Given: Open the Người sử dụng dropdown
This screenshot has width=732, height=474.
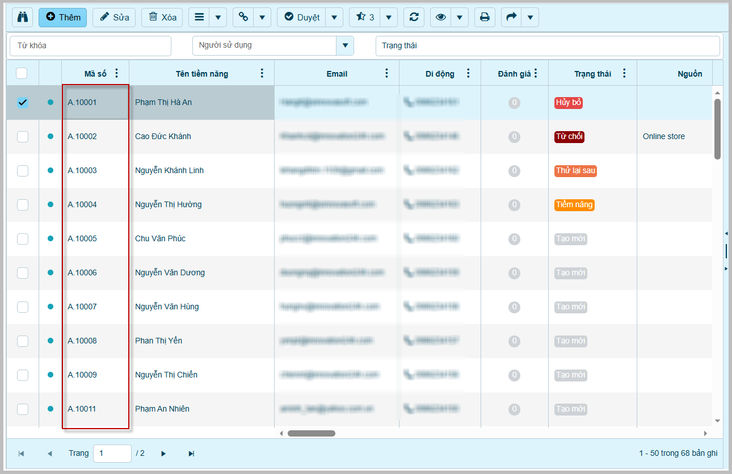Looking at the screenshot, I should (x=345, y=45).
